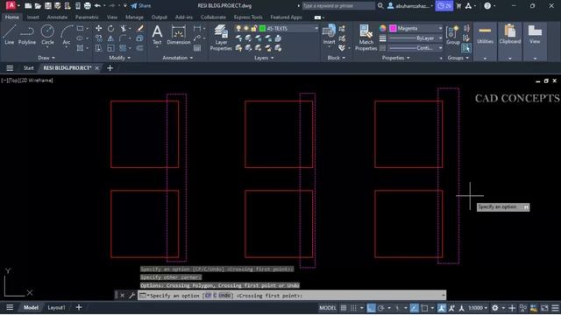Click the Rotate tool icon
This screenshot has height=315, width=561.
(x=111, y=28)
